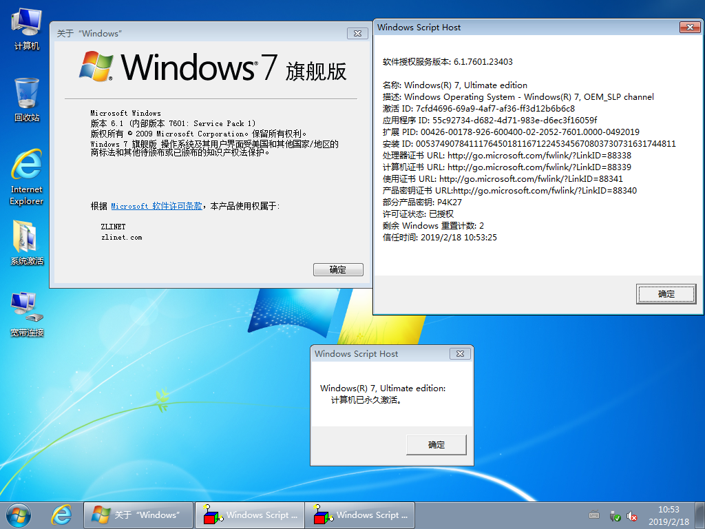This screenshot has height=529, width=705.
Task: Close the 关于 "Windows" dialog
Action: coord(357,33)
